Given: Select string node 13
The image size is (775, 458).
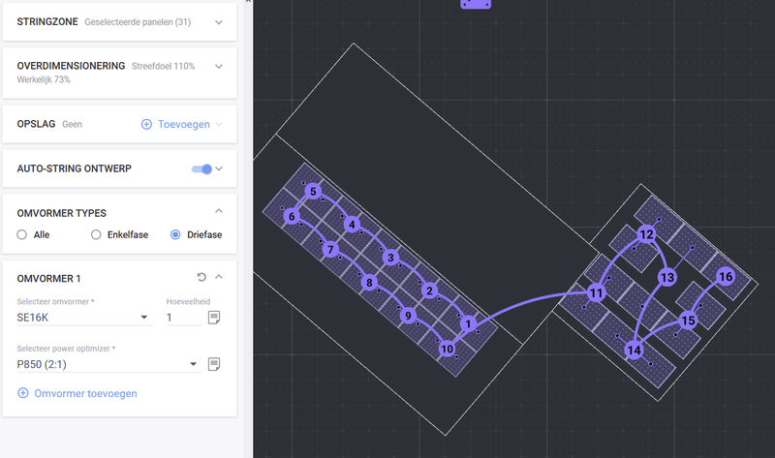Looking at the screenshot, I should pos(667,278).
